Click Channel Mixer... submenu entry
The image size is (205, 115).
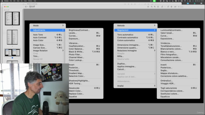(x=76, y=57)
